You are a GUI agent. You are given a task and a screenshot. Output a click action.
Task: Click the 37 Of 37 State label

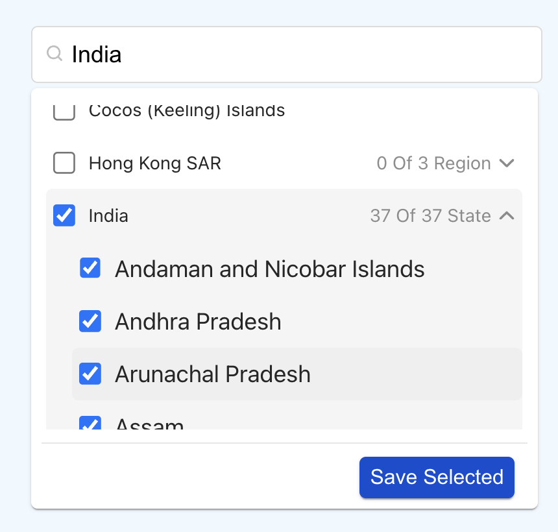pos(431,215)
